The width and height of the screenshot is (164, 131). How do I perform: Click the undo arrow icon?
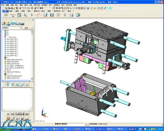[23, 8]
